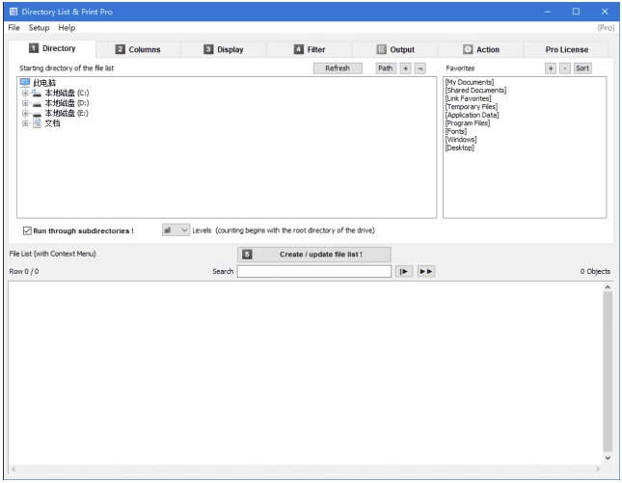The image size is (622, 483).
Task: Expand the 本地磁盘 (D:) drive node
Action: point(25,103)
